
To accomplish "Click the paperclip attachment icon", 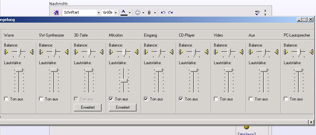I will [x=149, y=13].
